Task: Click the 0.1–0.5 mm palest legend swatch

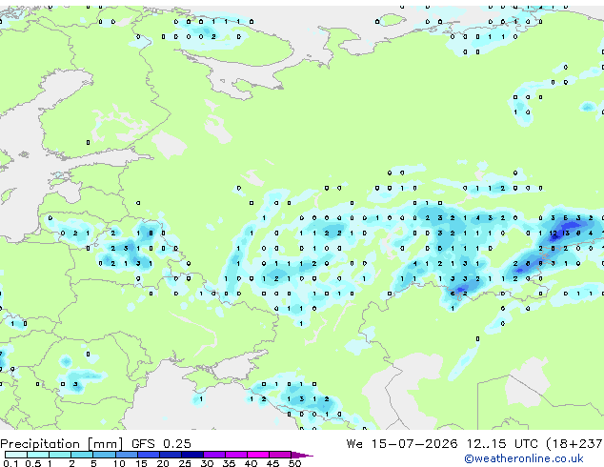Action: pyautogui.click(x=16, y=455)
